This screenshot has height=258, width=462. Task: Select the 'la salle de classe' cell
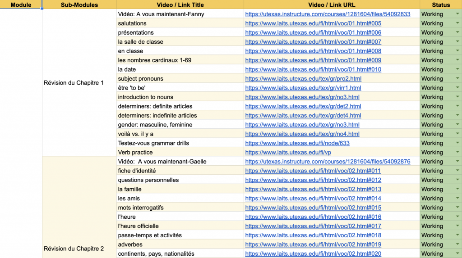pyautogui.click(x=180, y=42)
